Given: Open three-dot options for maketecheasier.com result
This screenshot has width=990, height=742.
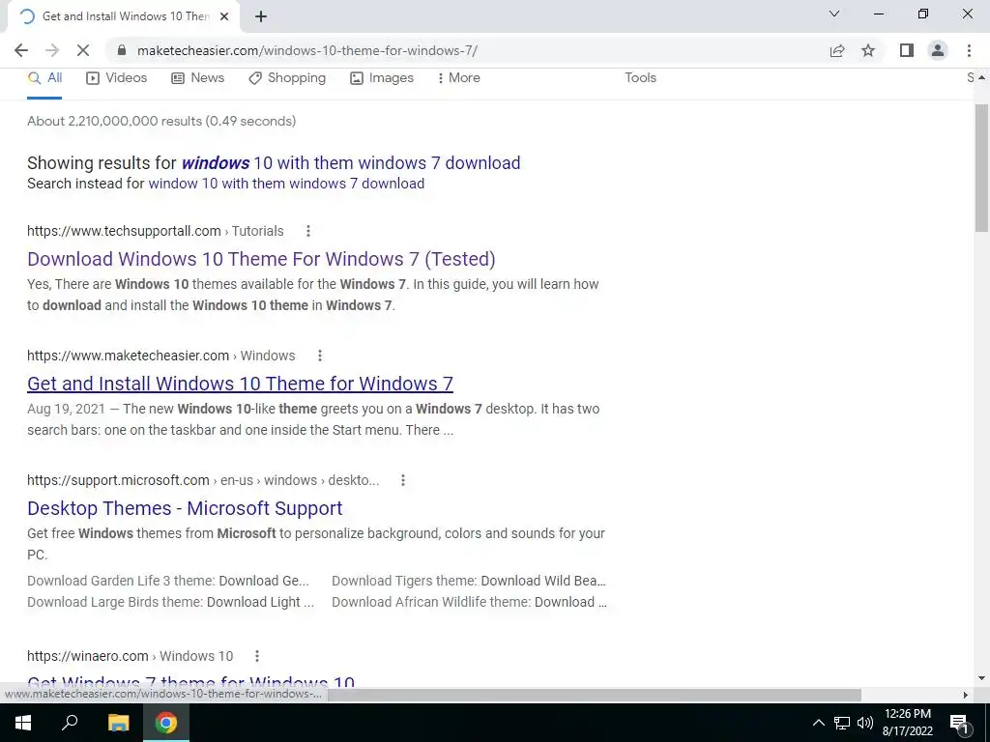Looking at the screenshot, I should click(320, 356).
